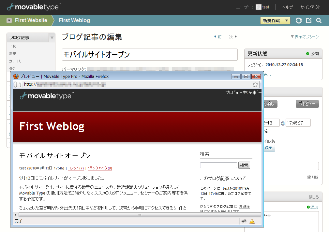Open the search magnifier icon
Screen dimensions: 329x232
(319, 21)
